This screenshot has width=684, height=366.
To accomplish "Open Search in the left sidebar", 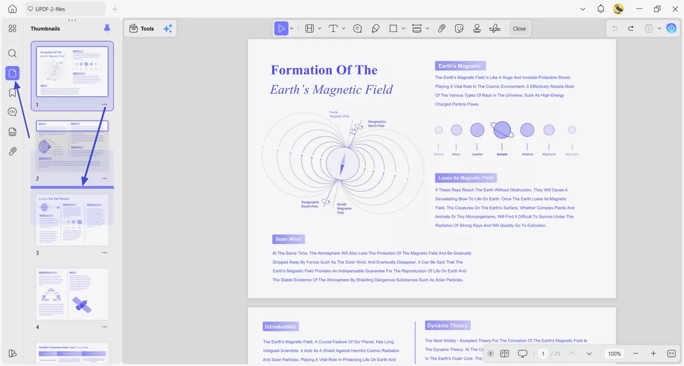I will (x=12, y=53).
